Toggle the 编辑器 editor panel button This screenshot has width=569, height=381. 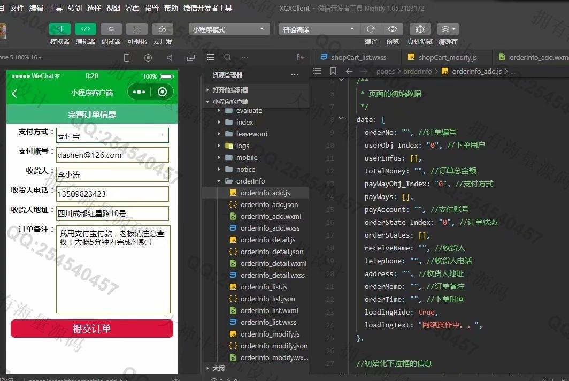[86, 29]
